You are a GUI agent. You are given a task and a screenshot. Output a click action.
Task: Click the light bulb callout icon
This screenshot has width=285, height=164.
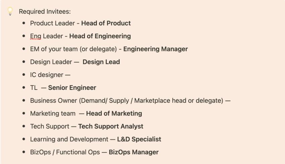coord(10,11)
